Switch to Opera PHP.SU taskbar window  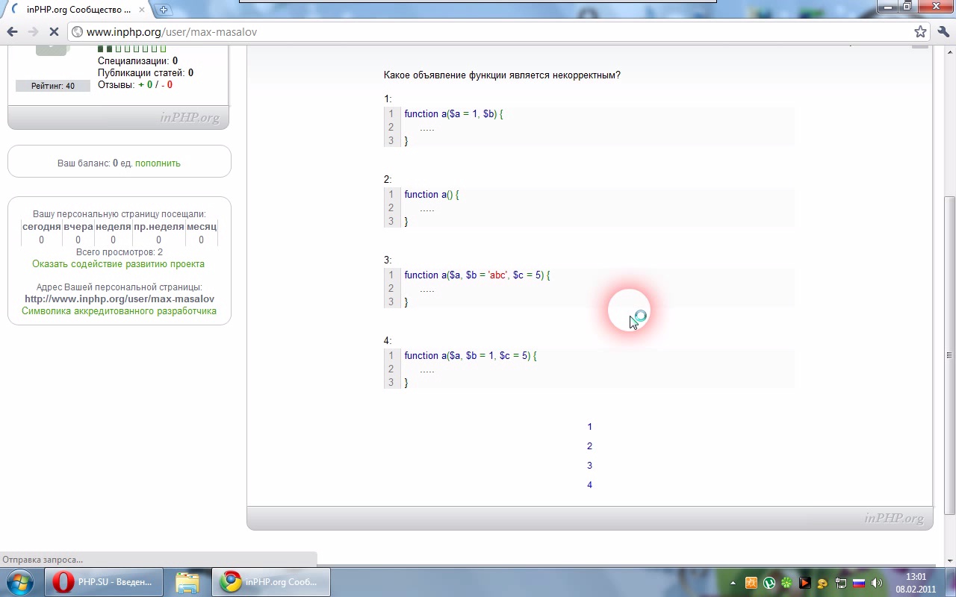point(103,582)
